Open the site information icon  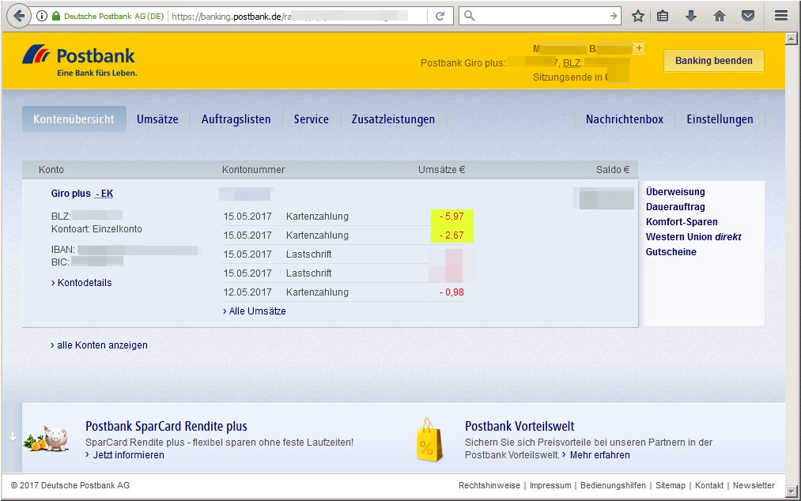[42, 16]
